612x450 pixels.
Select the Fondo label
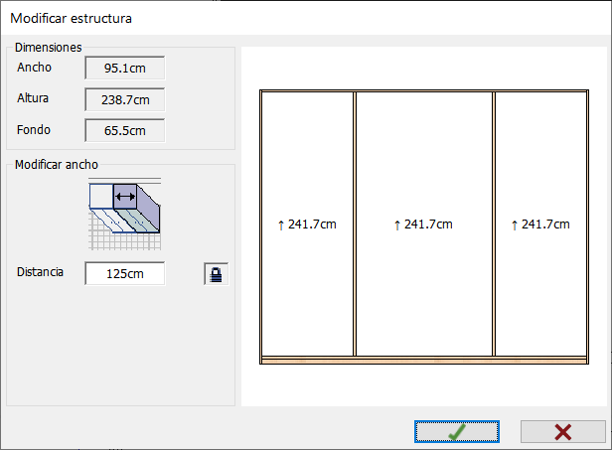tap(33, 129)
